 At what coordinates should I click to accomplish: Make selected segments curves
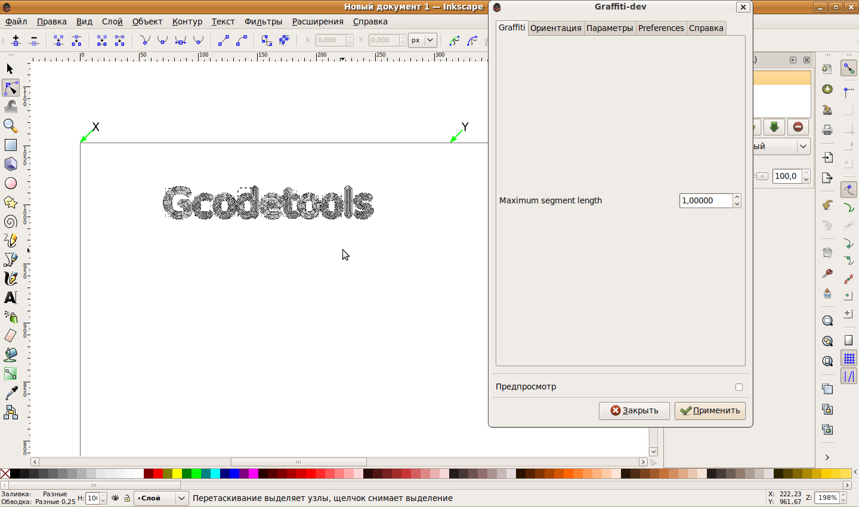click(x=242, y=41)
